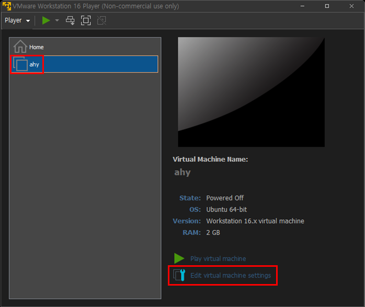
Task: Open the Player menu dropdown
Action: point(17,20)
